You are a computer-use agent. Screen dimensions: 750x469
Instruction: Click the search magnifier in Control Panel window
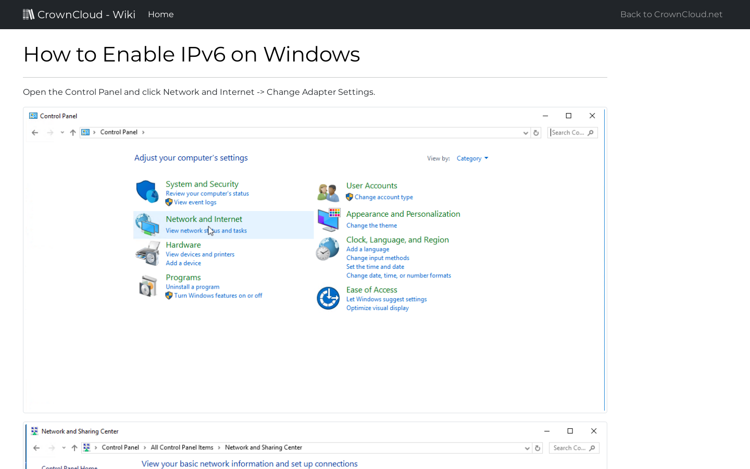591,133
